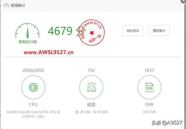Click the 磁盘 label under the disk icon
This screenshot has height=129, width=186.
pyautogui.click(x=91, y=104)
